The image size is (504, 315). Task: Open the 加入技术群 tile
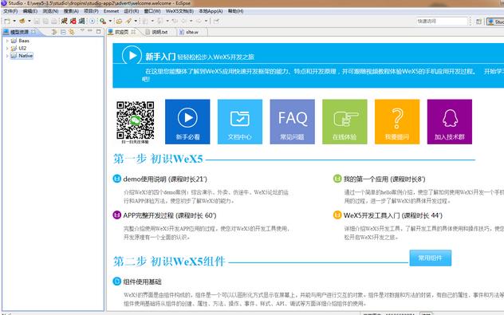pyautogui.click(x=449, y=121)
